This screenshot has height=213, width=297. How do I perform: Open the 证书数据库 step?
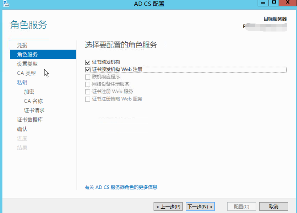[x=30, y=120]
